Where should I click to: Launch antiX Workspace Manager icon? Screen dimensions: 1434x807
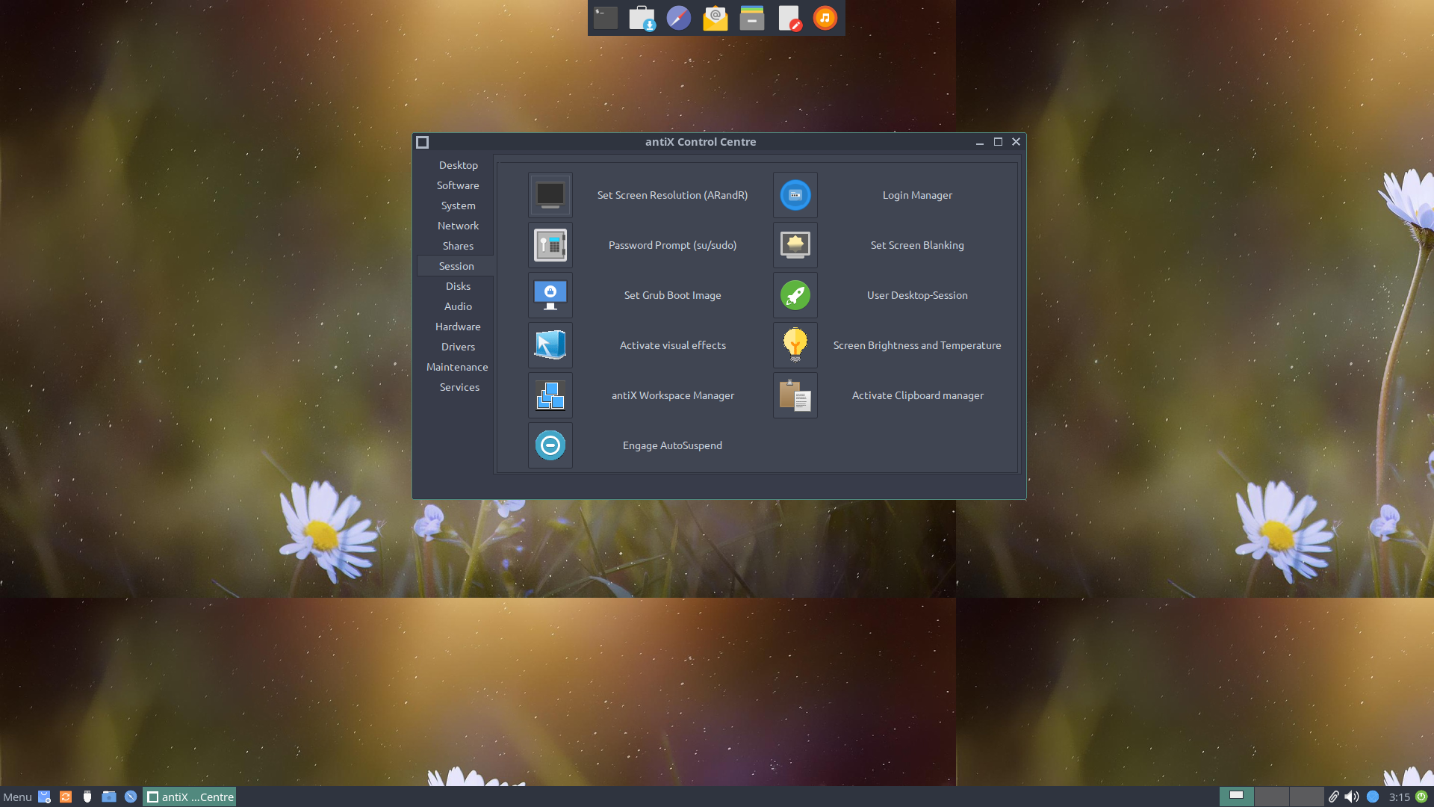[x=550, y=395]
